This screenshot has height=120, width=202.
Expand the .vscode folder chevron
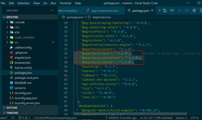pyautogui.click(x=7, y=22)
